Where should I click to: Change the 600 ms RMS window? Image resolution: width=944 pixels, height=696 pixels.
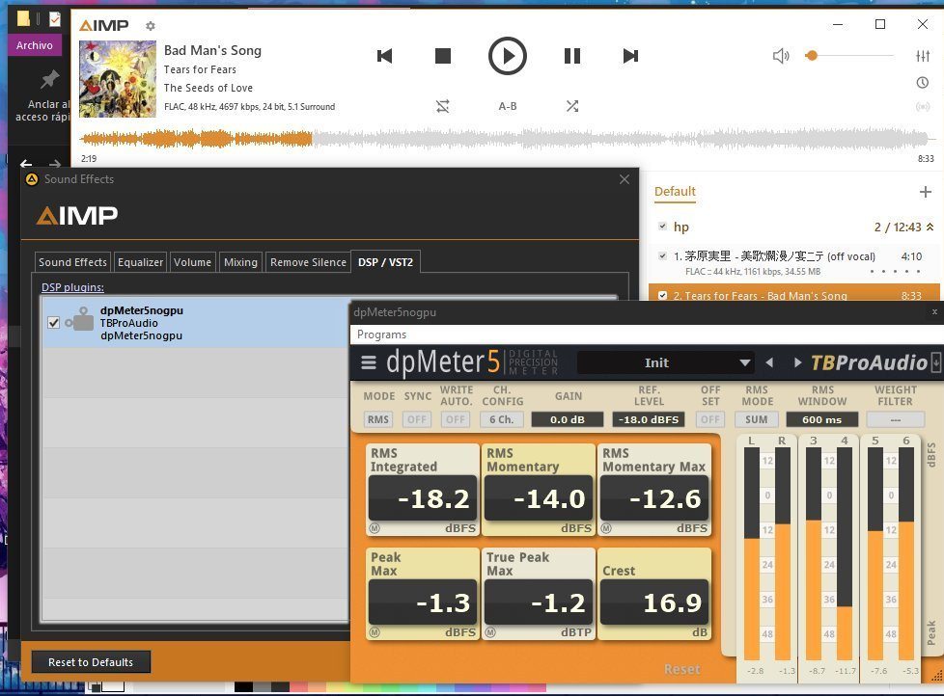point(821,419)
